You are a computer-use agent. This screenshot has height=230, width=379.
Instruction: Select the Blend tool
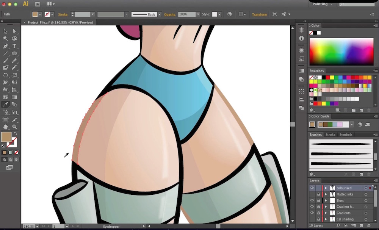14,104
